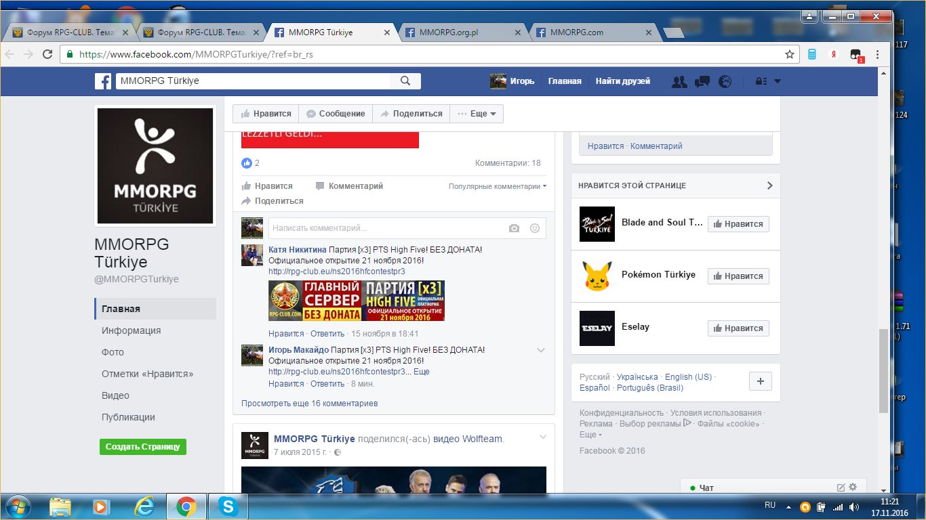Open privacy shortcuts lock icon
The width and height of the screenshot is (926, 520).
click(x=761, y=81)
